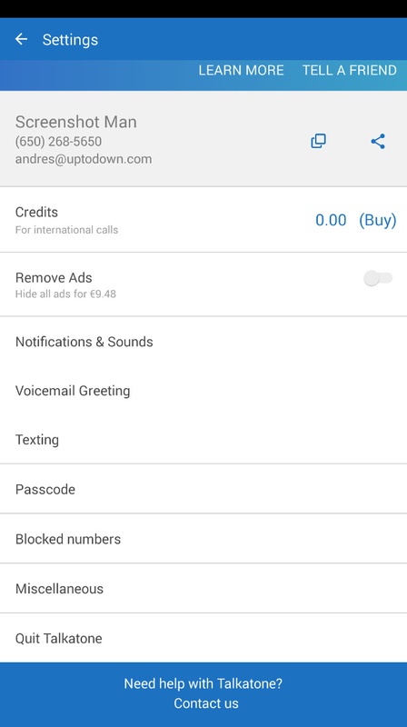Tap the Screenshot Man profile name

click(x=76, y=122)
